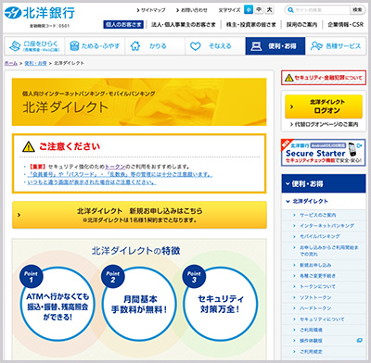Screen dimensions: 371x363
Task: Open the 口座をひらく tab
Action: [x=34, y=46]
